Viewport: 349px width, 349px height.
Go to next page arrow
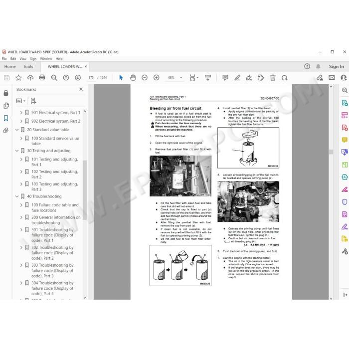[x=78, y=77]
